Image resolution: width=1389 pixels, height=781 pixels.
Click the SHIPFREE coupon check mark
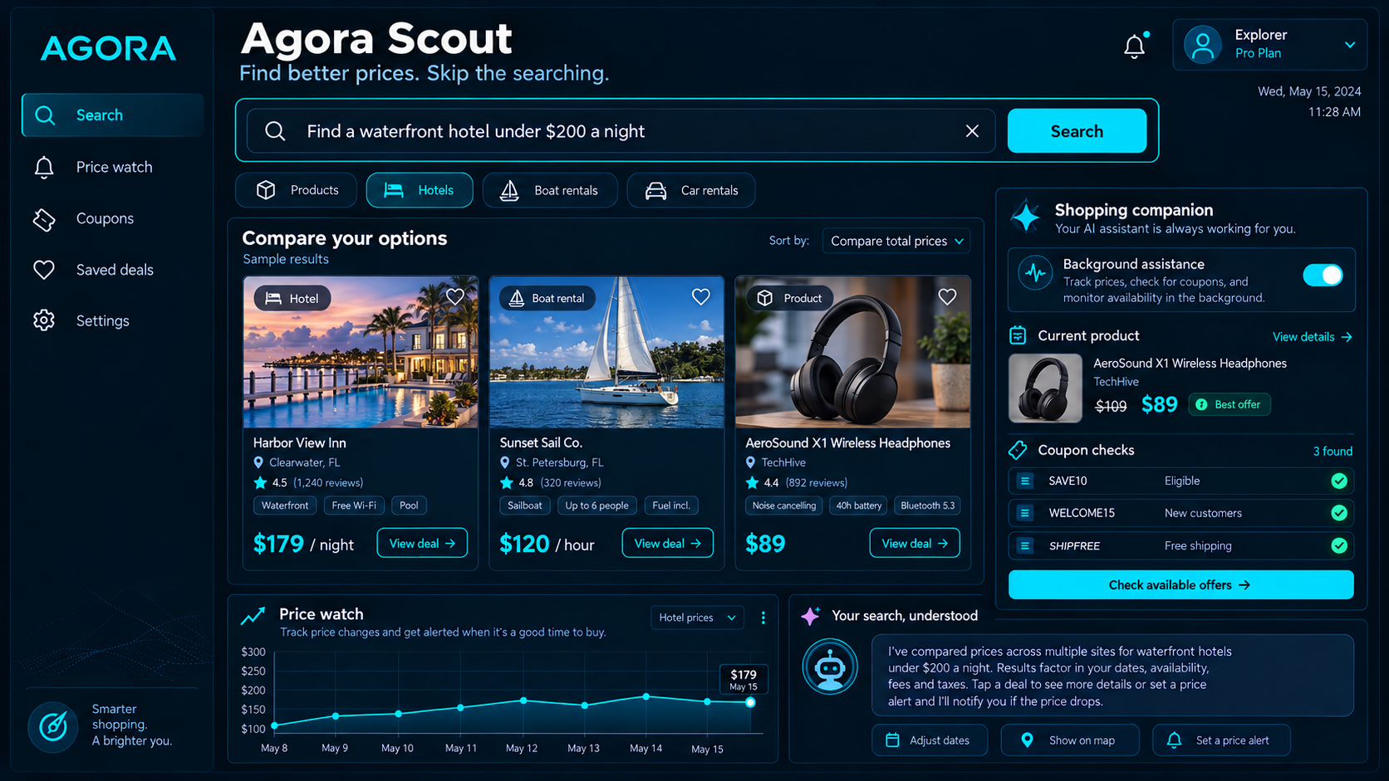click(1339, 545)
